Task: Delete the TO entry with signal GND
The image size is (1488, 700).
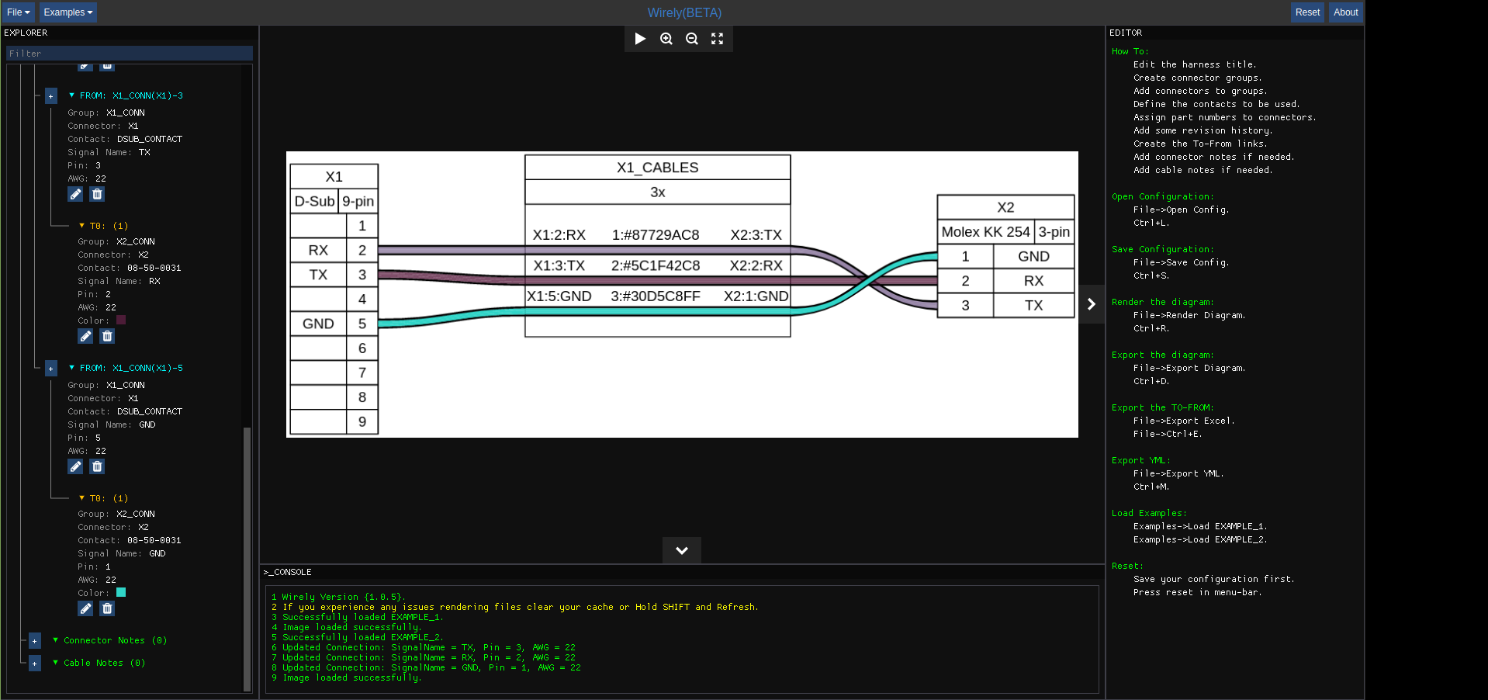Action: tap(107, 608)
